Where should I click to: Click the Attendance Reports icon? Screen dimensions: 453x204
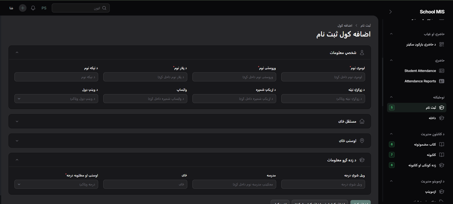441,81
